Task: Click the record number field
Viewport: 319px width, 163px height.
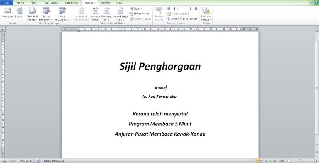Action: (182, 9)
